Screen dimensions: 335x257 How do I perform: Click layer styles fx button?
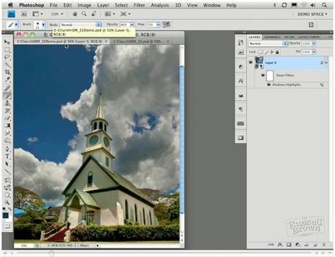(x=280, y=244)
